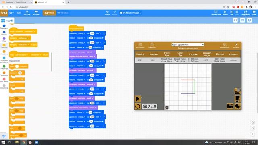Open 'Карта с разметкой' playground dropdown
This screenshot has width=258, height=145.
point(187,45)
